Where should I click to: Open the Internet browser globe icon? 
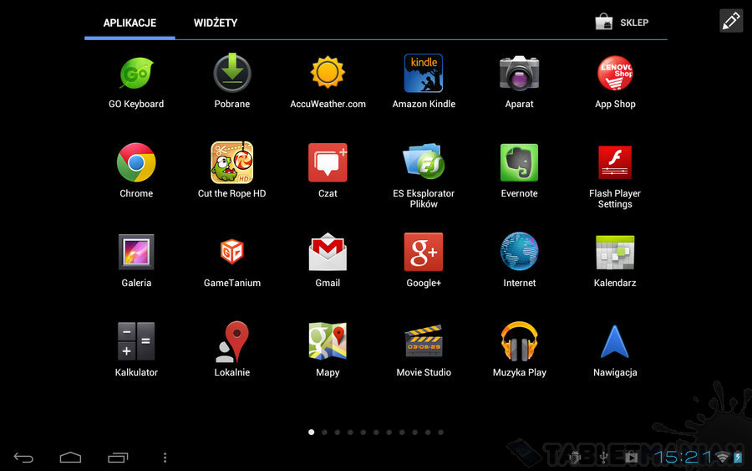520,252
